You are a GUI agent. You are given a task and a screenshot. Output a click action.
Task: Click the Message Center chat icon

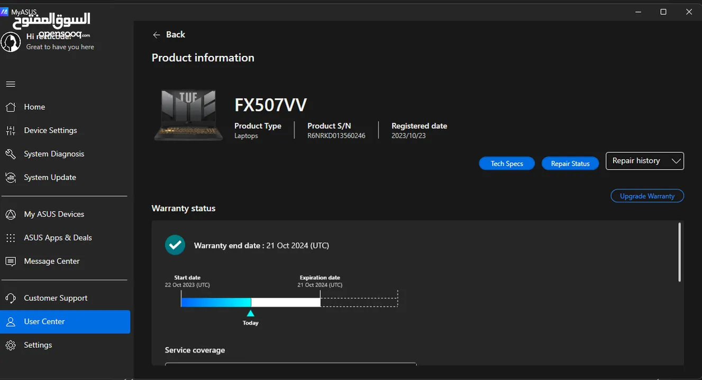[x=11, y=261]
